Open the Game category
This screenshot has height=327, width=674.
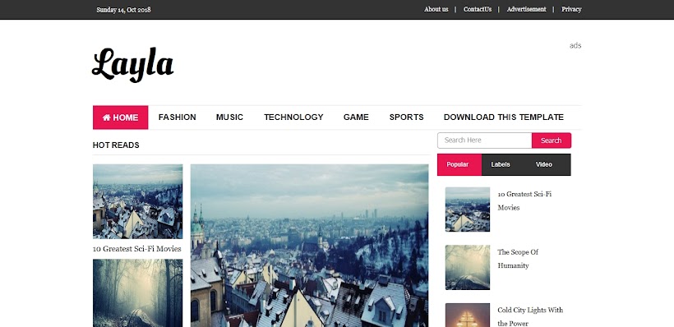tap(356, 117)
